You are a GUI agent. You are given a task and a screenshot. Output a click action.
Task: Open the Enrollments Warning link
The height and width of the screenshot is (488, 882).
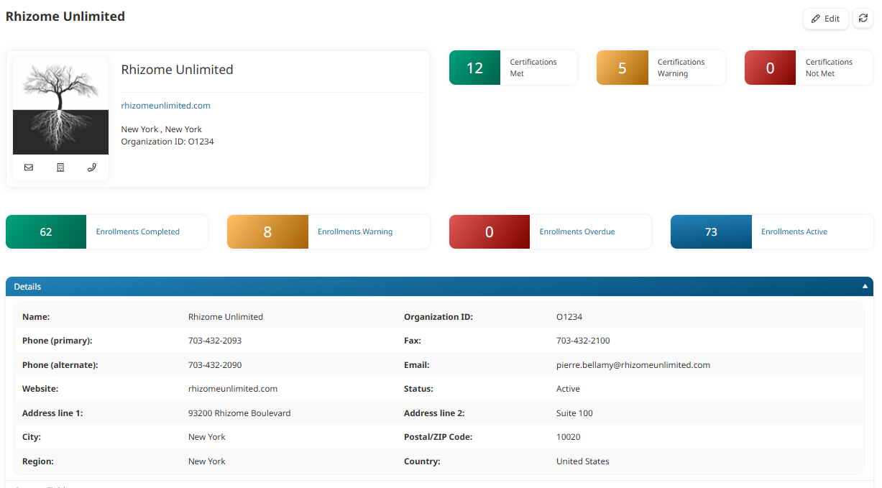coord(355,231)
